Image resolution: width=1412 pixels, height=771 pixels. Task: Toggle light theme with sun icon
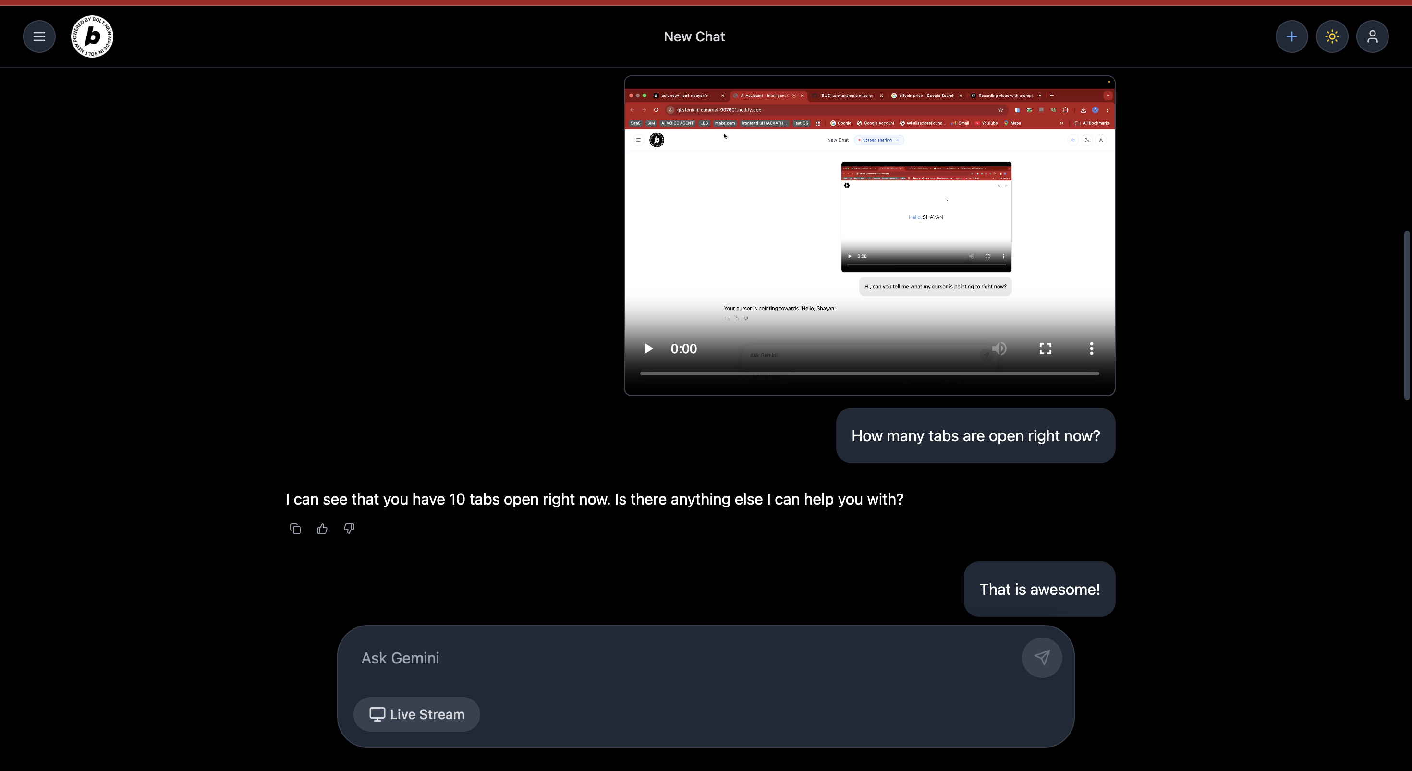[x=1332, y=36]
